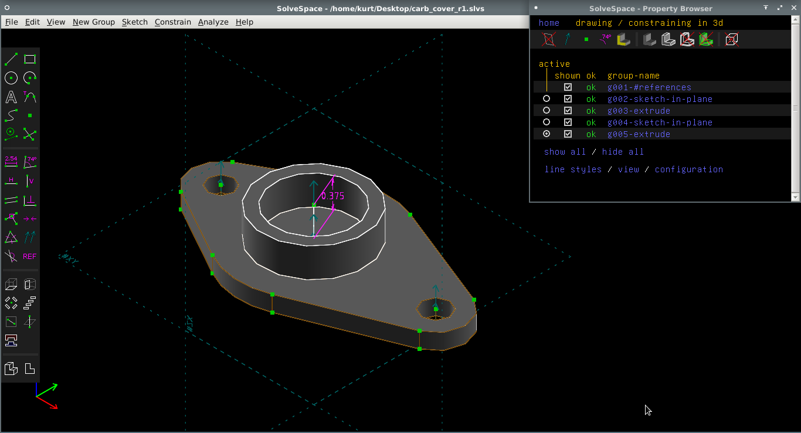This screenshot has height=433, width=801.
Task: Open the Constrain menu
Action: coord(173,22)
